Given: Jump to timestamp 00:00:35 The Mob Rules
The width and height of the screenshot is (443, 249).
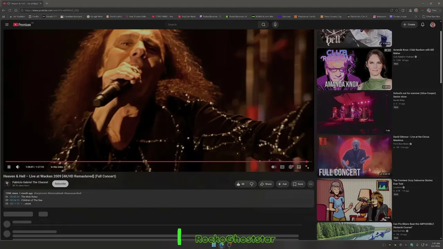Looking at the screenshot, I should 15,197.
